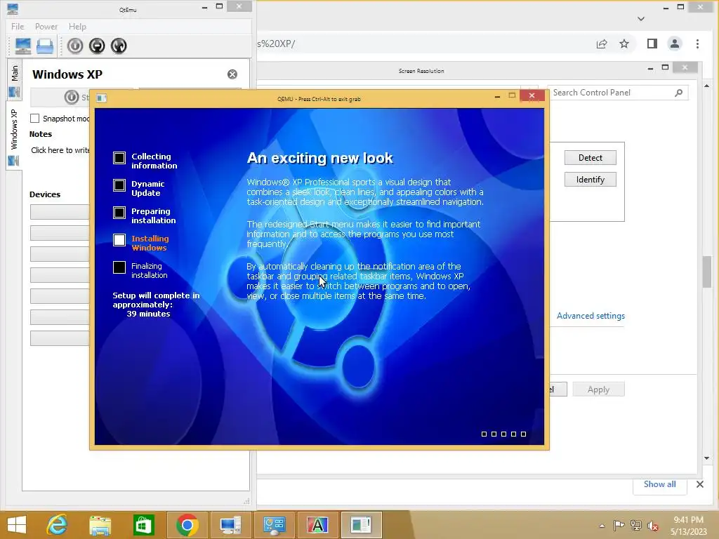Screen dimensions: 719x539
Task: Show hidden system tray icons arrow
Action: pyautogui.click(x=602, y=526)
